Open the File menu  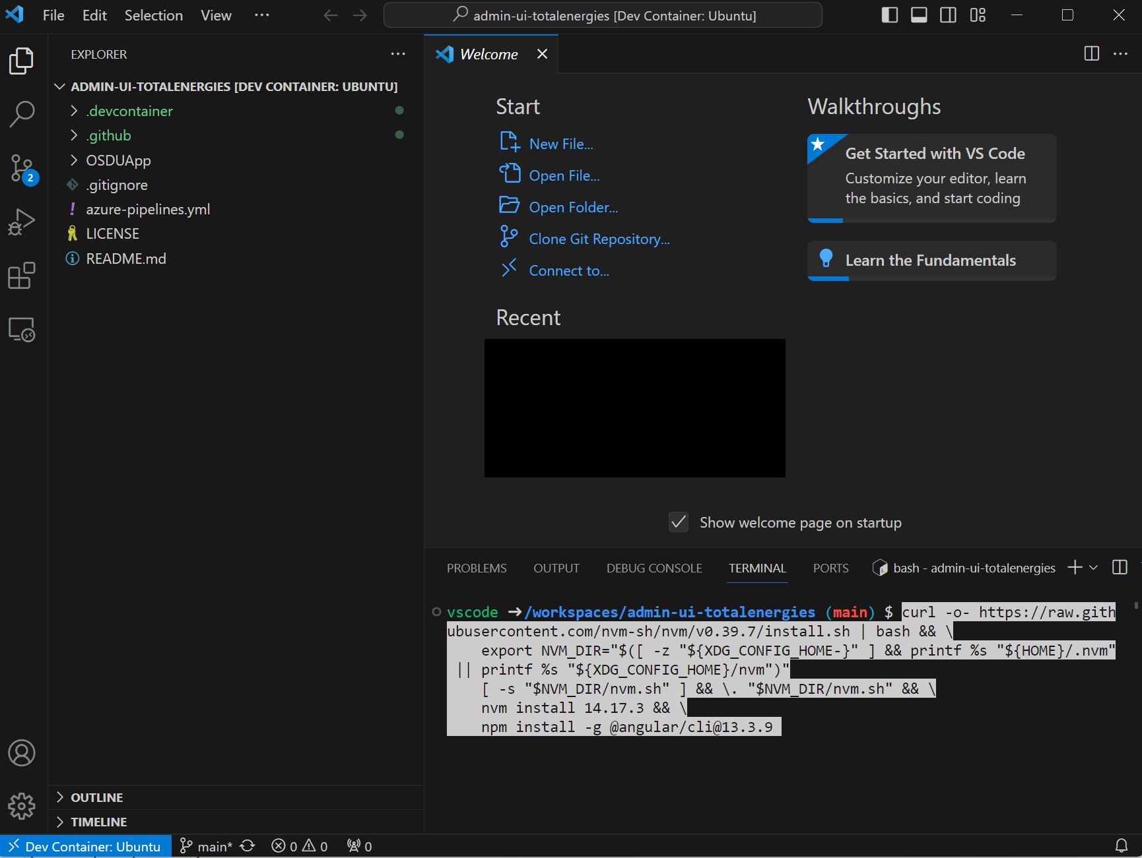[x=53, y=15]
